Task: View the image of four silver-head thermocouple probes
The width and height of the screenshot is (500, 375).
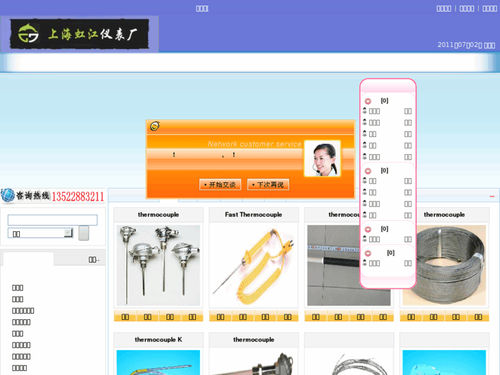Action: [158, 265]
